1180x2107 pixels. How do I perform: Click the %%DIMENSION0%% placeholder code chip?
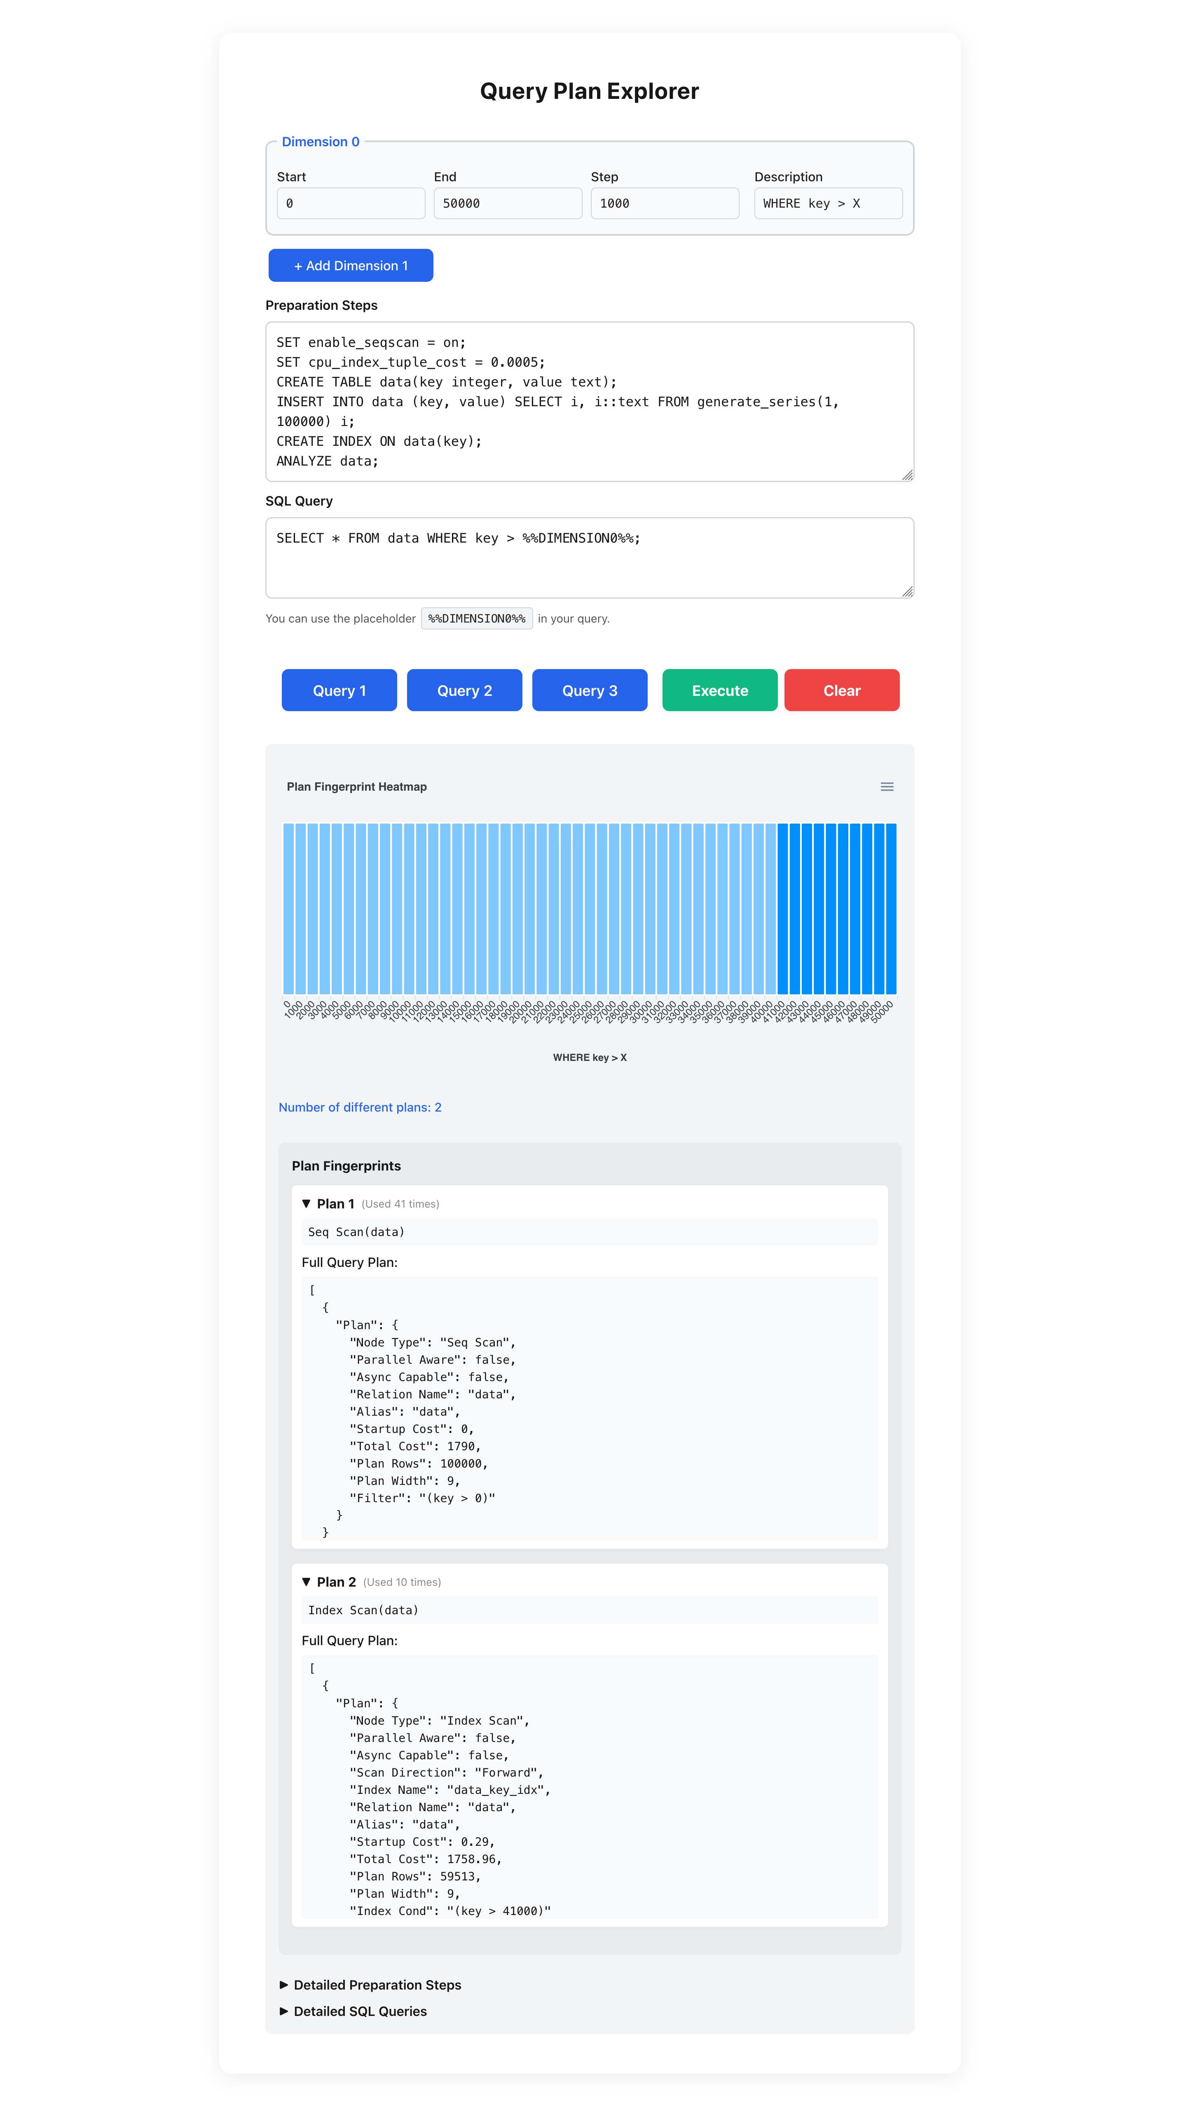(x=477, y=618)
